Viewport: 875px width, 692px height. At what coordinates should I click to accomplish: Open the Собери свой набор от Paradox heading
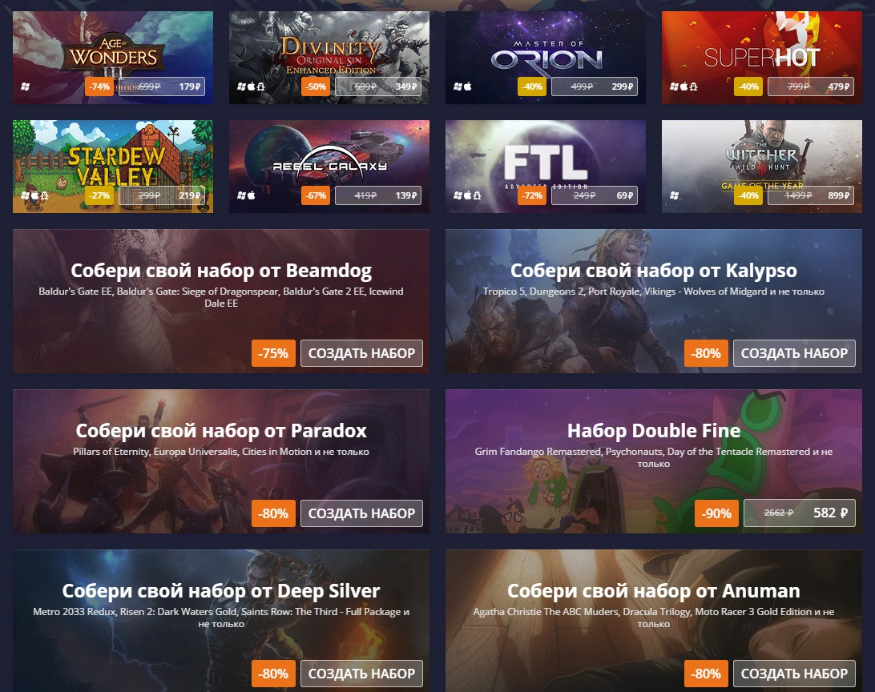point(221,430)
